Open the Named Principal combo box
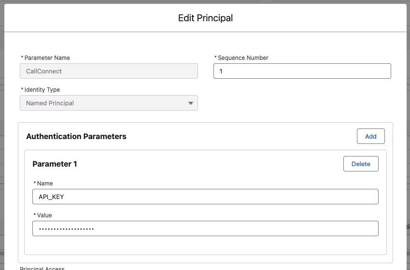410x270 pixels. [x=109, y=103]
